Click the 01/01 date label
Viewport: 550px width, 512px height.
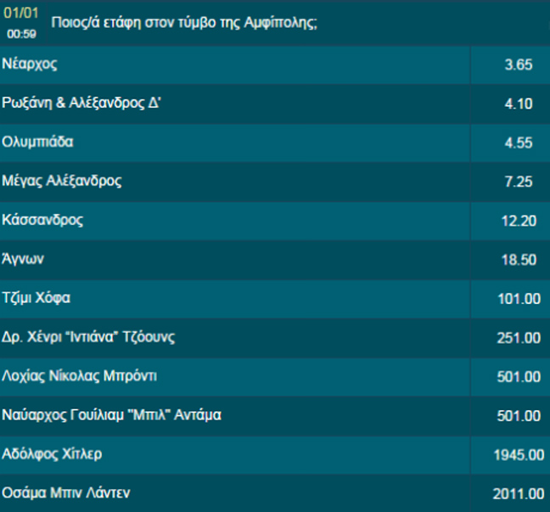[x=22, y=15]
